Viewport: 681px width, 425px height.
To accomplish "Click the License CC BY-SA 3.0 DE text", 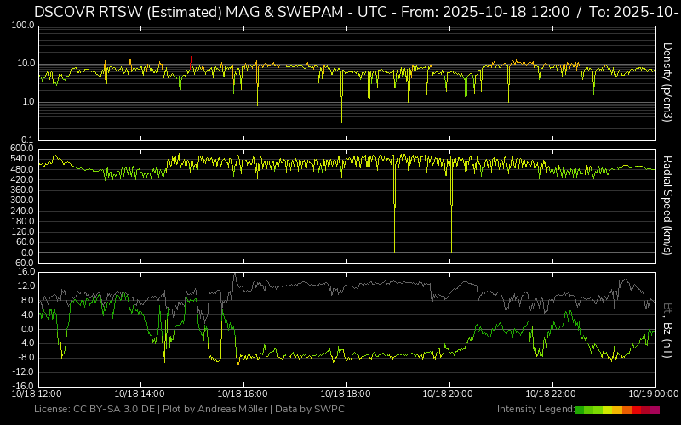I will 94,410.
